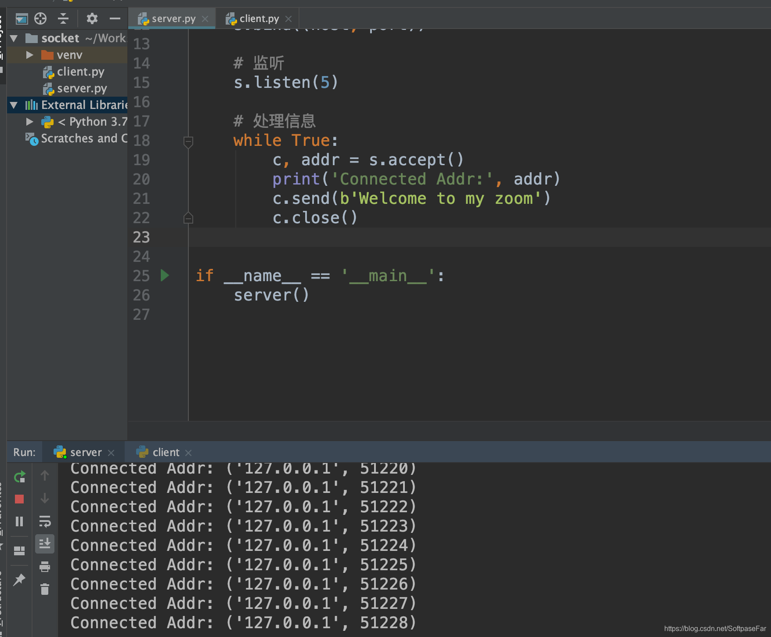Screen dimensions: 771x637
Task: Click line number 18 in gutter
Action: [141, 141]
